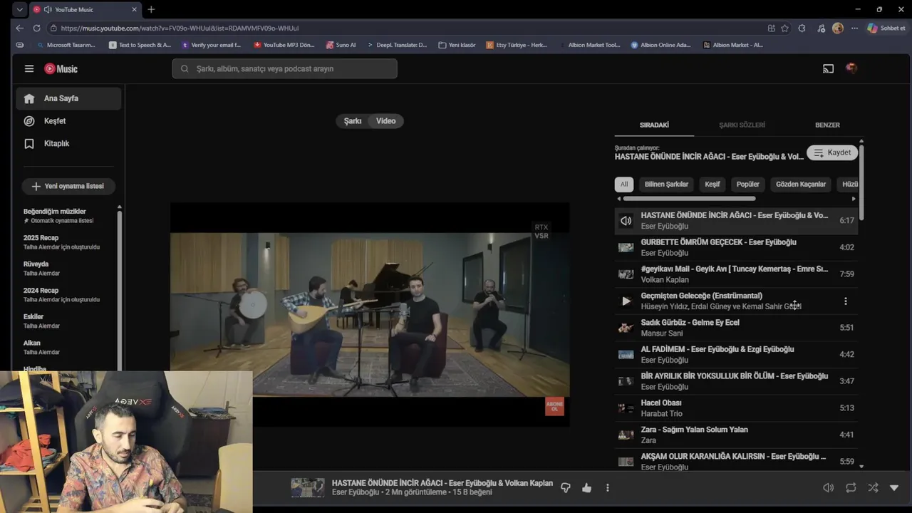This screenshot has height=513, width=912.
Task: Select AKŞAM OLUR KARANLIĞA KALIRSIN track
Action: coord(736,461)
